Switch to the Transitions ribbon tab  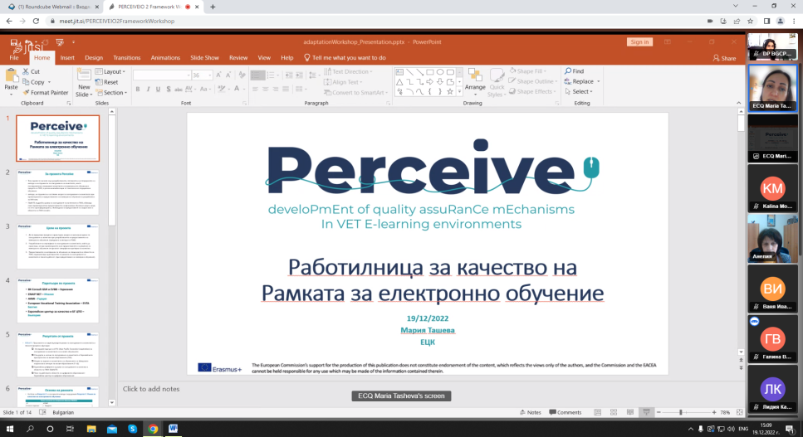tap(126, 58)
